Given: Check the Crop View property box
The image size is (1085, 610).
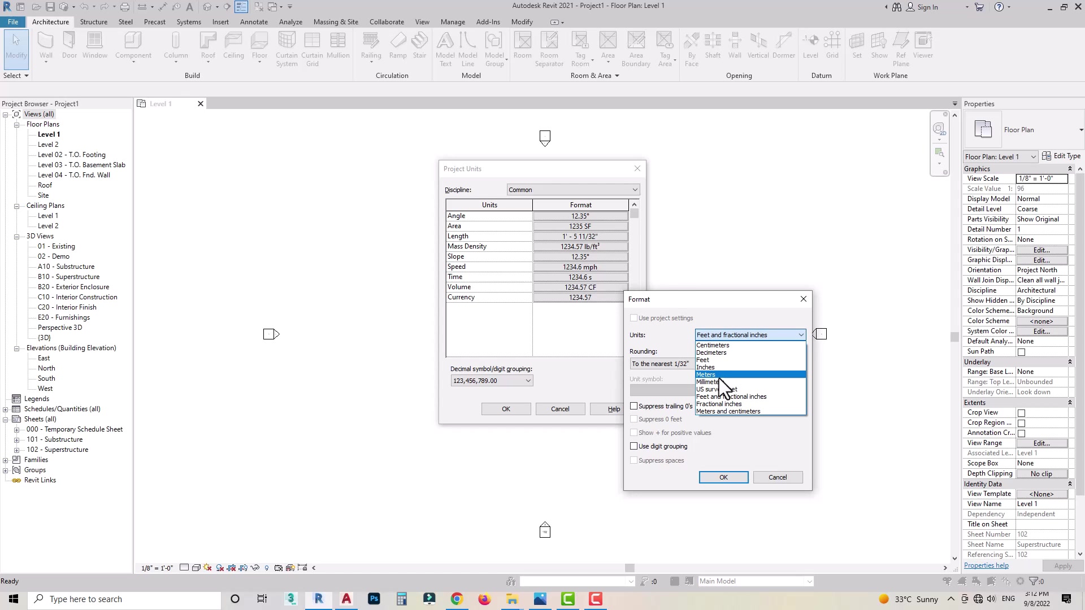Looking at the screenshot, I should coord(1021,413).
